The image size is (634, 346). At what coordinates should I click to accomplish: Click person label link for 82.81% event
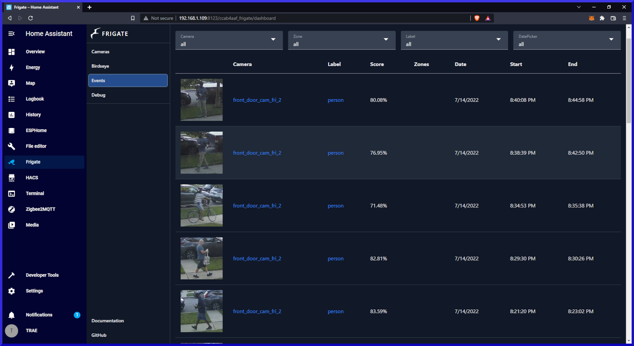click(335, 259)
